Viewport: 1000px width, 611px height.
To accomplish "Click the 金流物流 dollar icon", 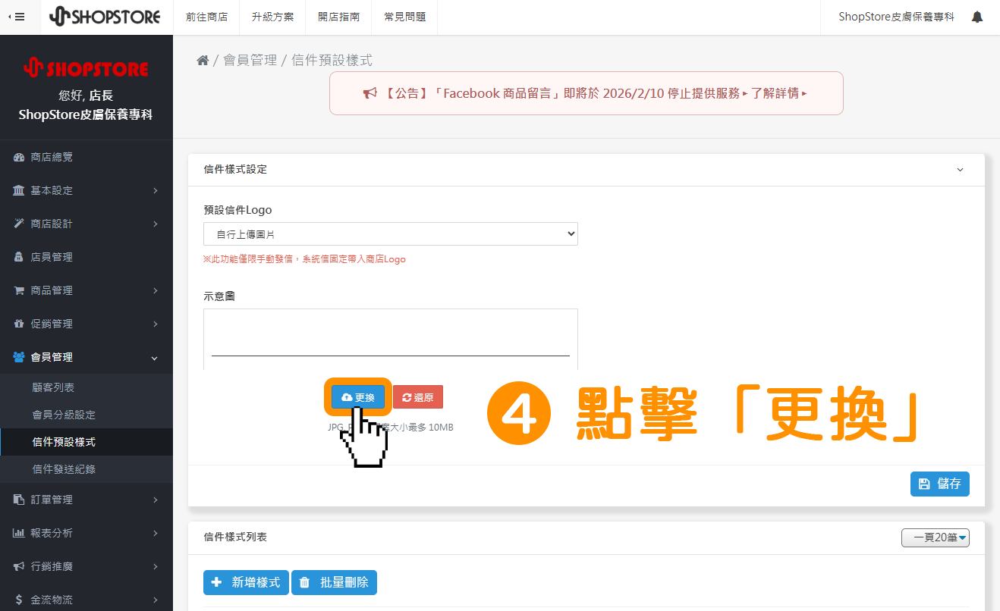I will click(x=19, y=599).
